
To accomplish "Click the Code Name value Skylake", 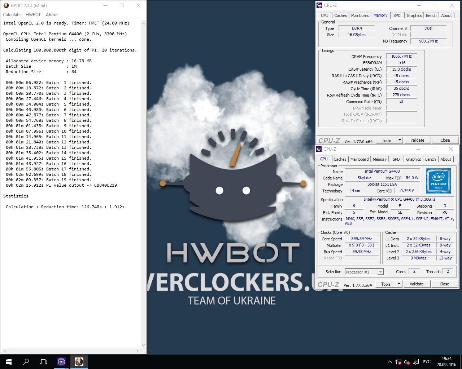I will pyautogui.click(x=364, y=178).
